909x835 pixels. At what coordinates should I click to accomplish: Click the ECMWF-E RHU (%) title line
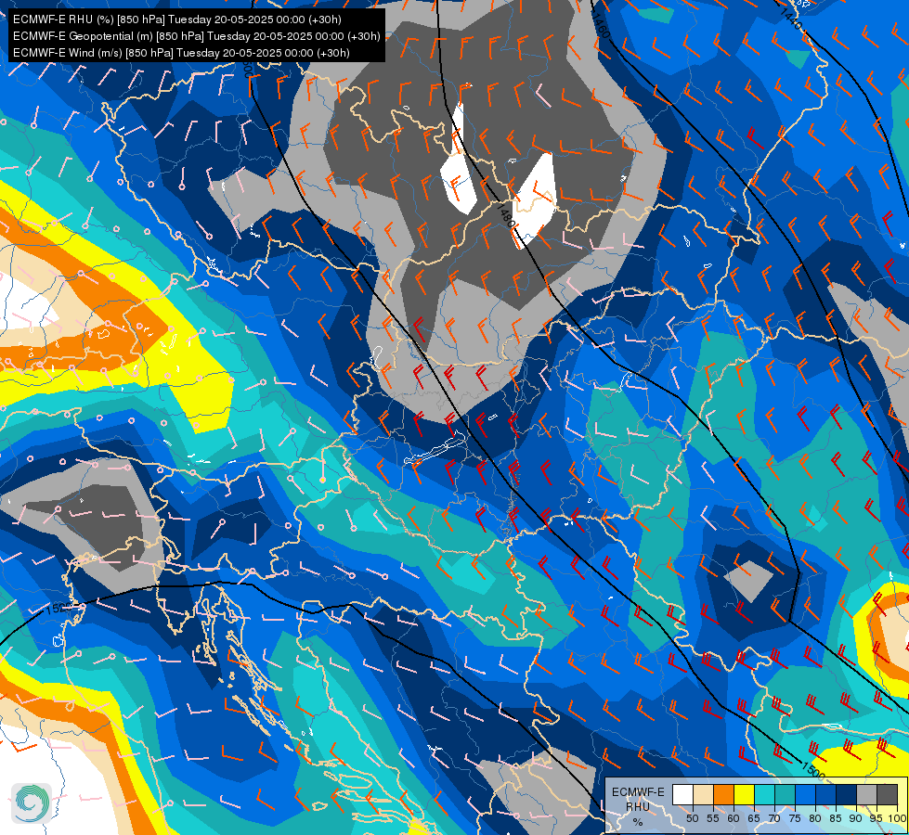pyautogui.click(x=176, y=19)
